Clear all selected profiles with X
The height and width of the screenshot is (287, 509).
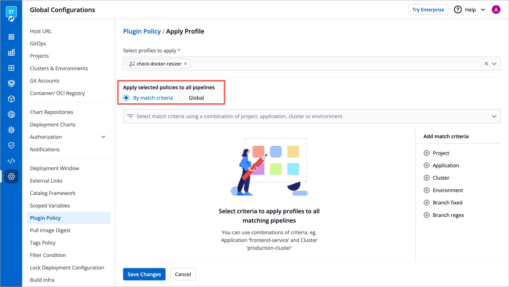pos(486,64)
